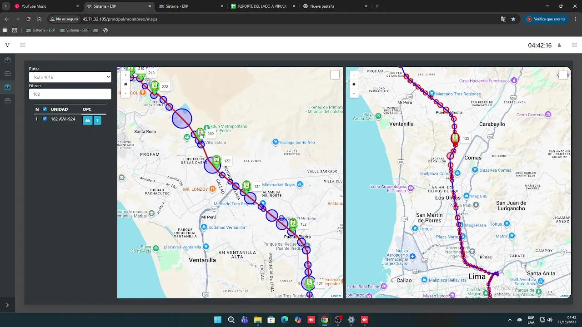Click the Chrome icon in the taskbar
The width and height of the screenshot is (582, 327).
(325, 320)
